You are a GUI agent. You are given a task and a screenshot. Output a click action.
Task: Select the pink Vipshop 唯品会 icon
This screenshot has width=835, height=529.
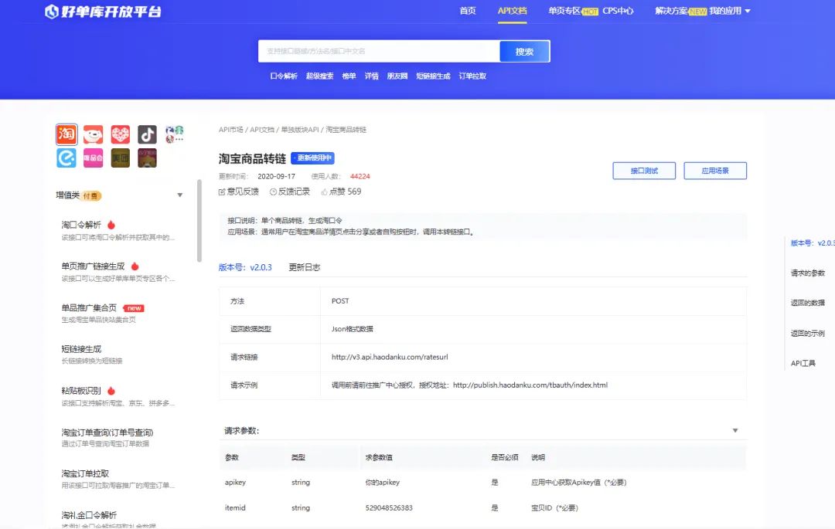[94, 158]
